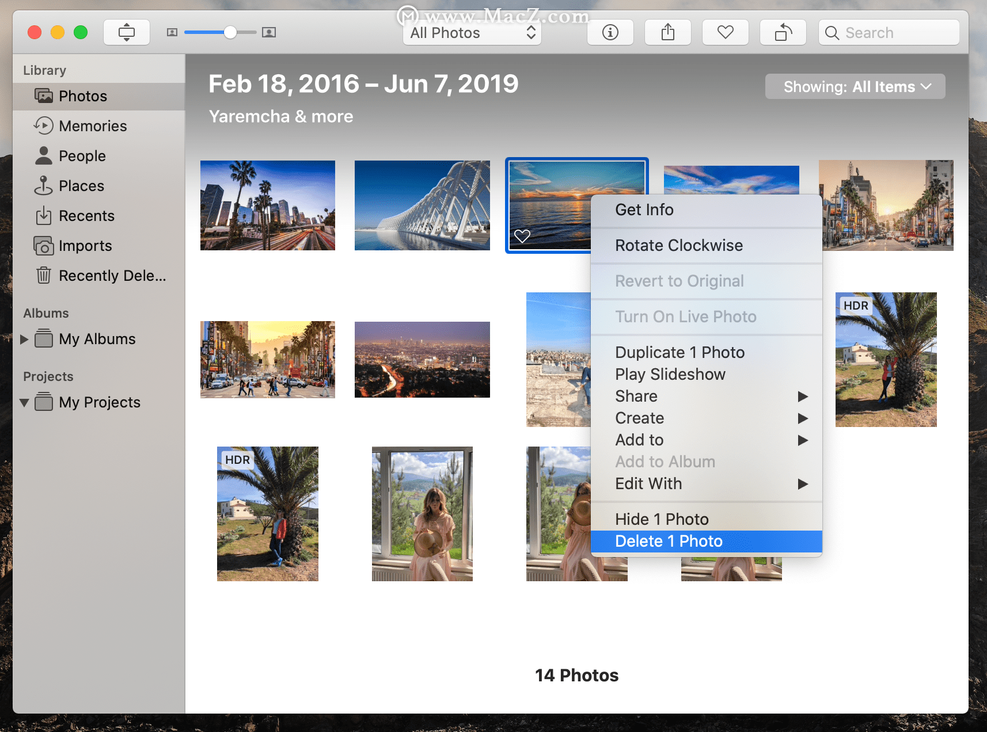Click the Places pin icon

coord(44,185)
